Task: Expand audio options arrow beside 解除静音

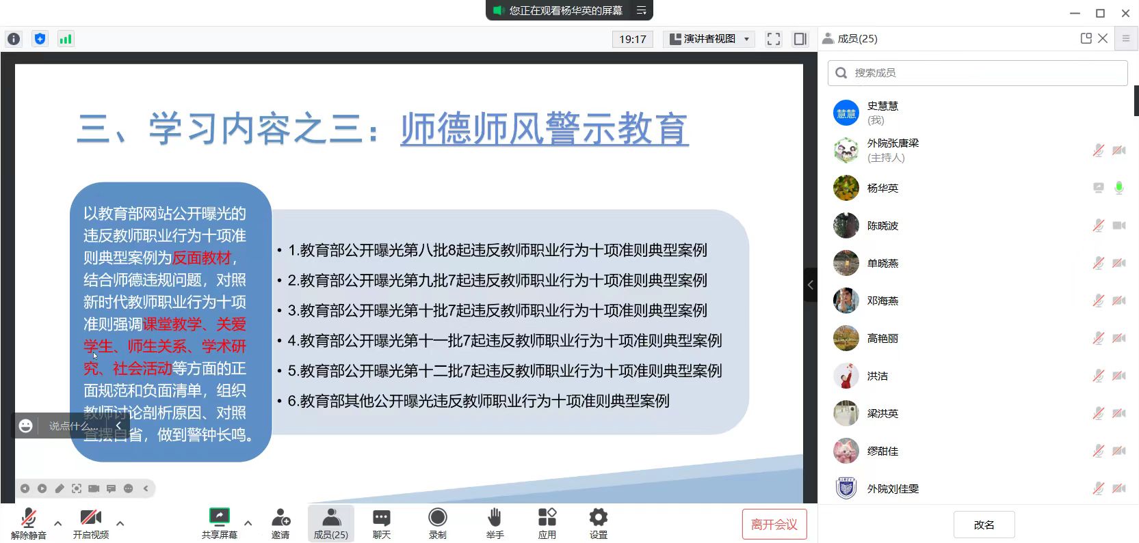Action: click(58, 523)
